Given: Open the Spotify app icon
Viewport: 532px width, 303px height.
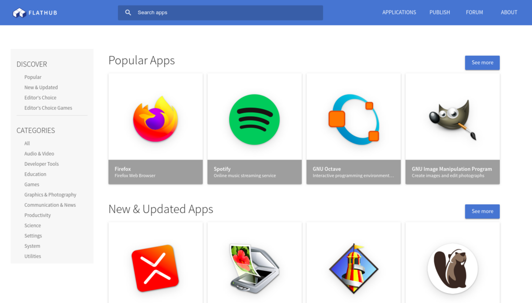Looking at the screenshot, I should (x=255, y=120).
